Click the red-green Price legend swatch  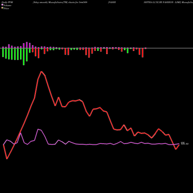point(2,8)
